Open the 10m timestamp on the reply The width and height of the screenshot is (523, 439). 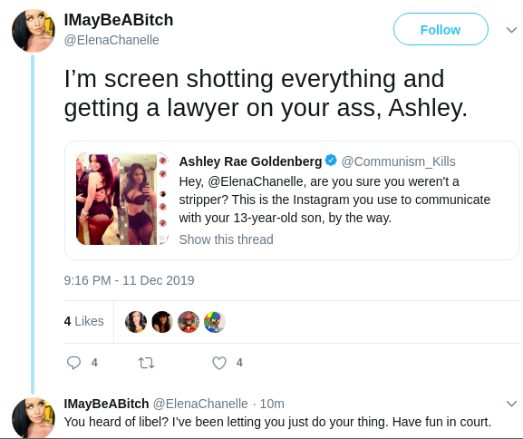click(272, 404)
